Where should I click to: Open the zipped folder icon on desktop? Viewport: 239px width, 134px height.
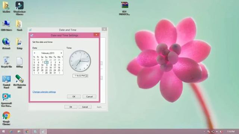(x=19, y=26)
